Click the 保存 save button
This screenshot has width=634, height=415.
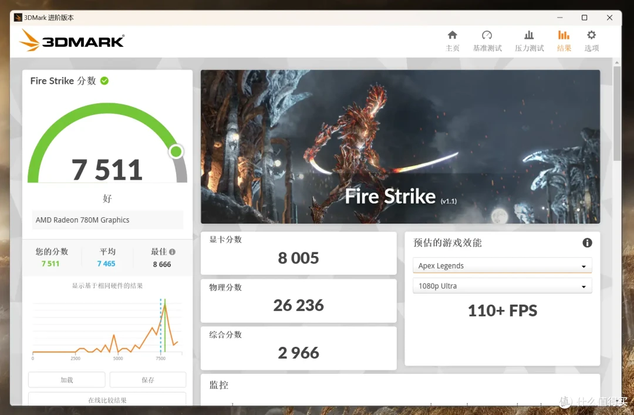point(148,380)
